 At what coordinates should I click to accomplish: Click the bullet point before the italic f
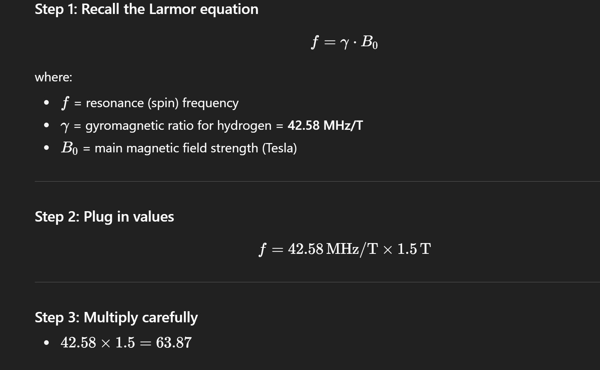(x=46, y=103)
